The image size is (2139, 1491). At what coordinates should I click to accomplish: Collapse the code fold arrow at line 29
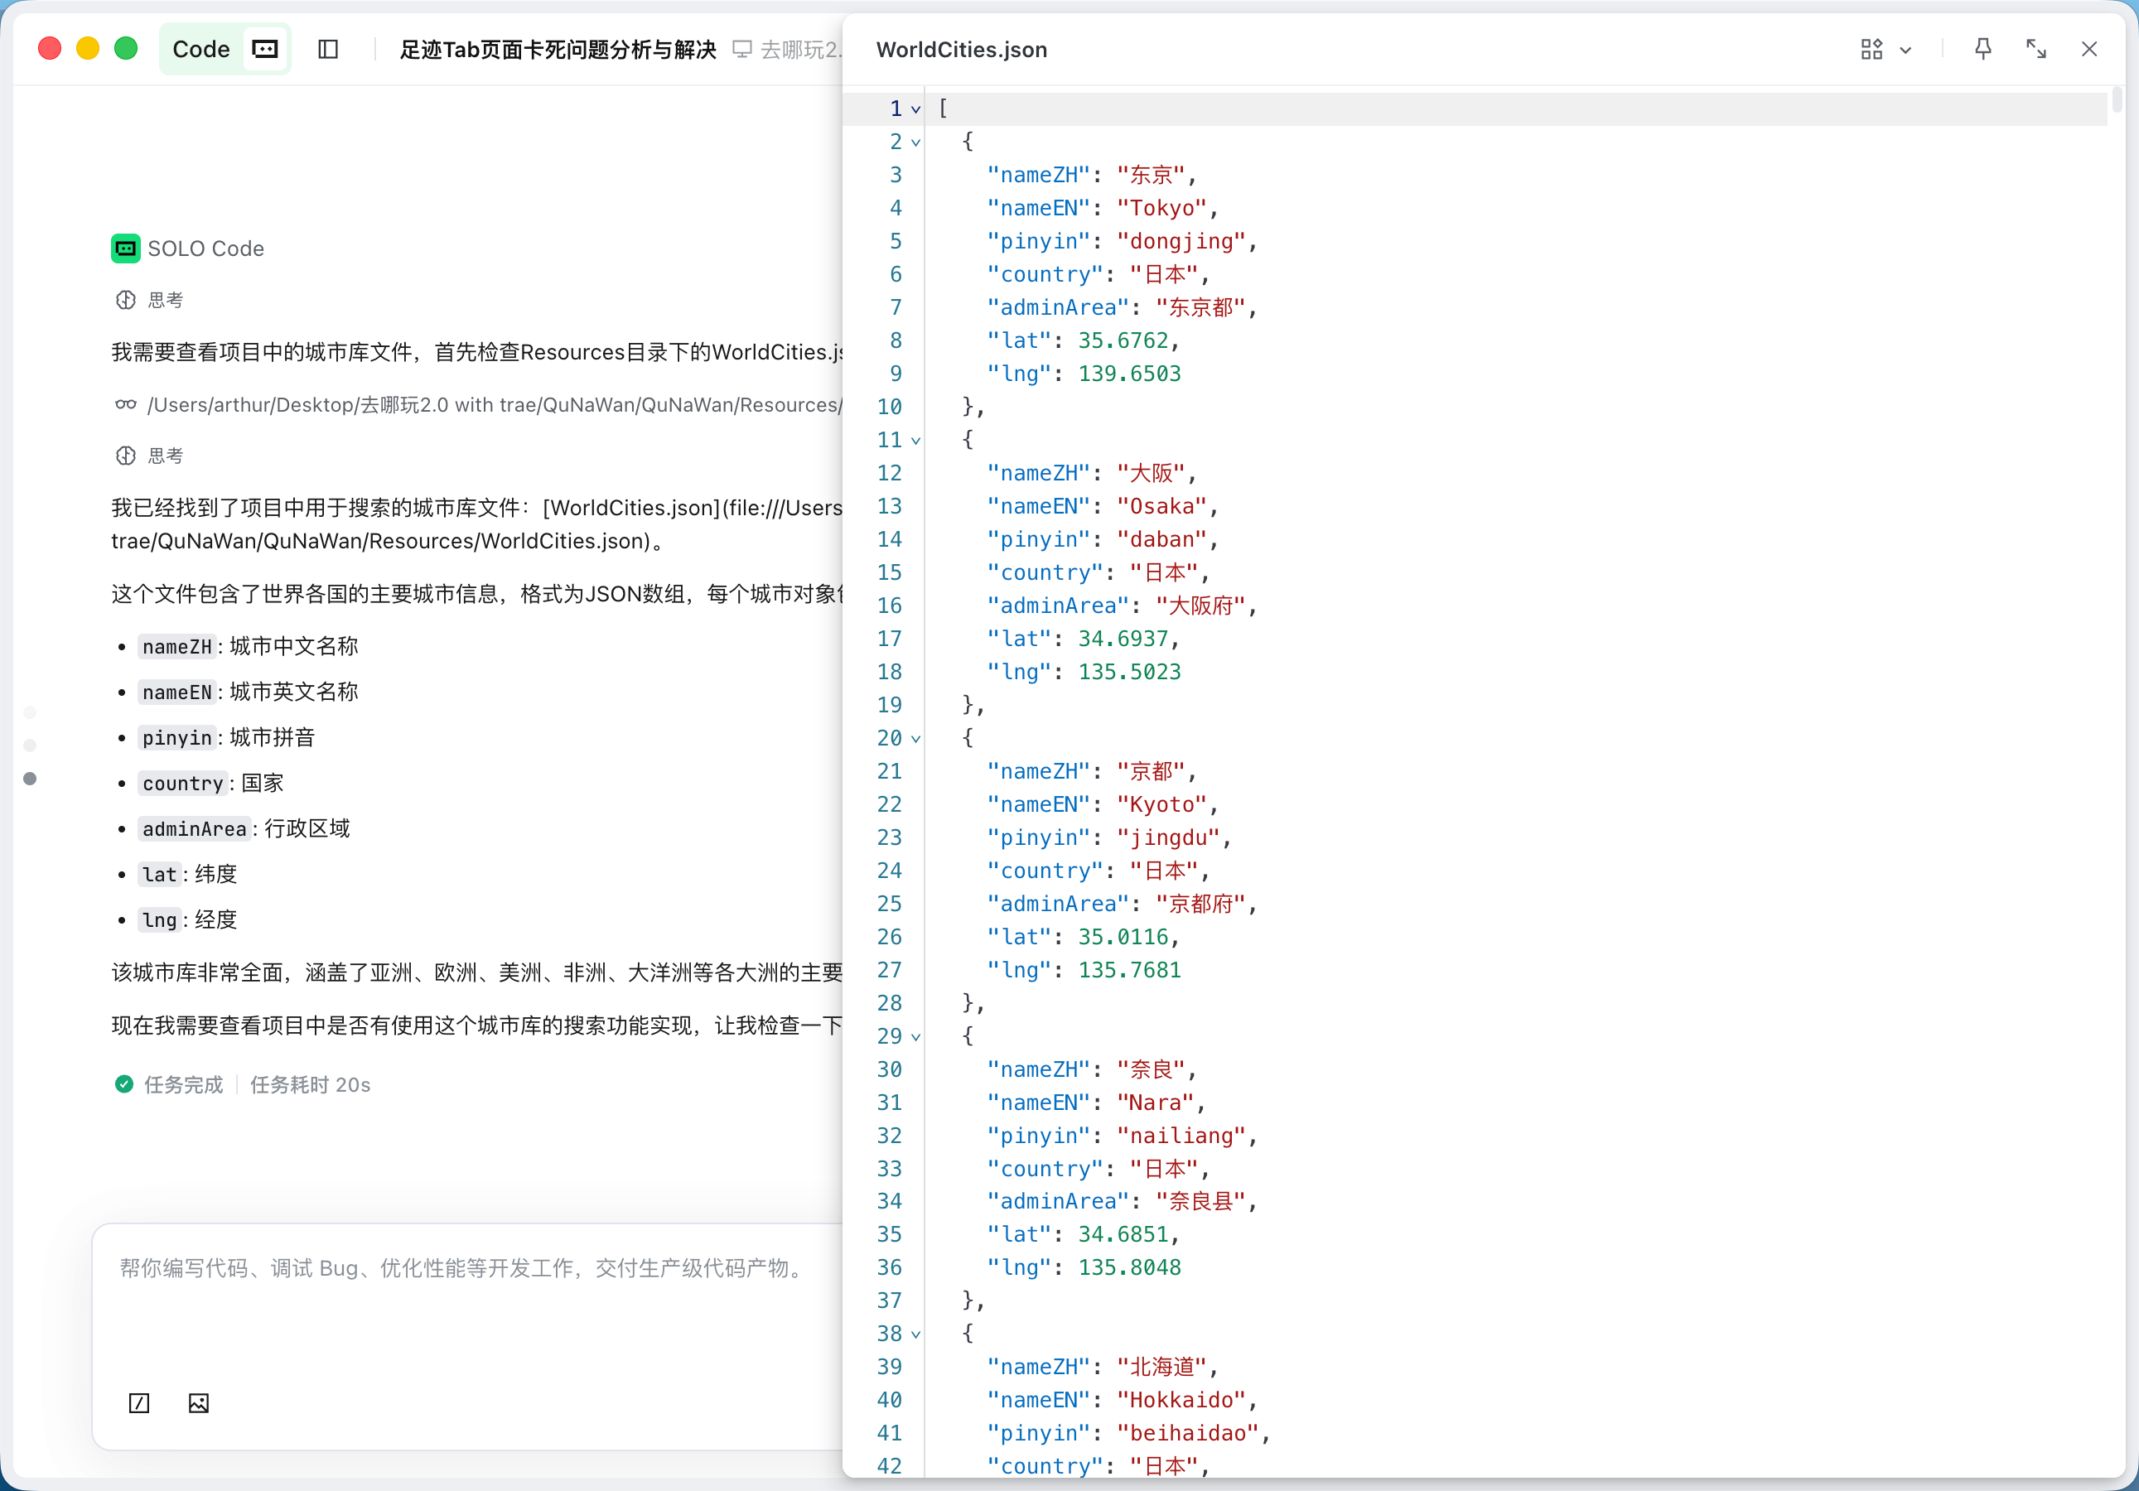[x=915, y=1036]
